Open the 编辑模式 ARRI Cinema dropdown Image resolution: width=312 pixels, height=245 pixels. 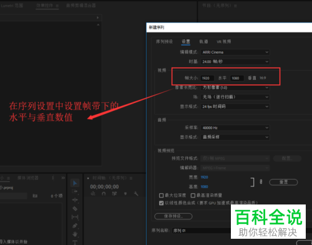(x=235, y=52)
